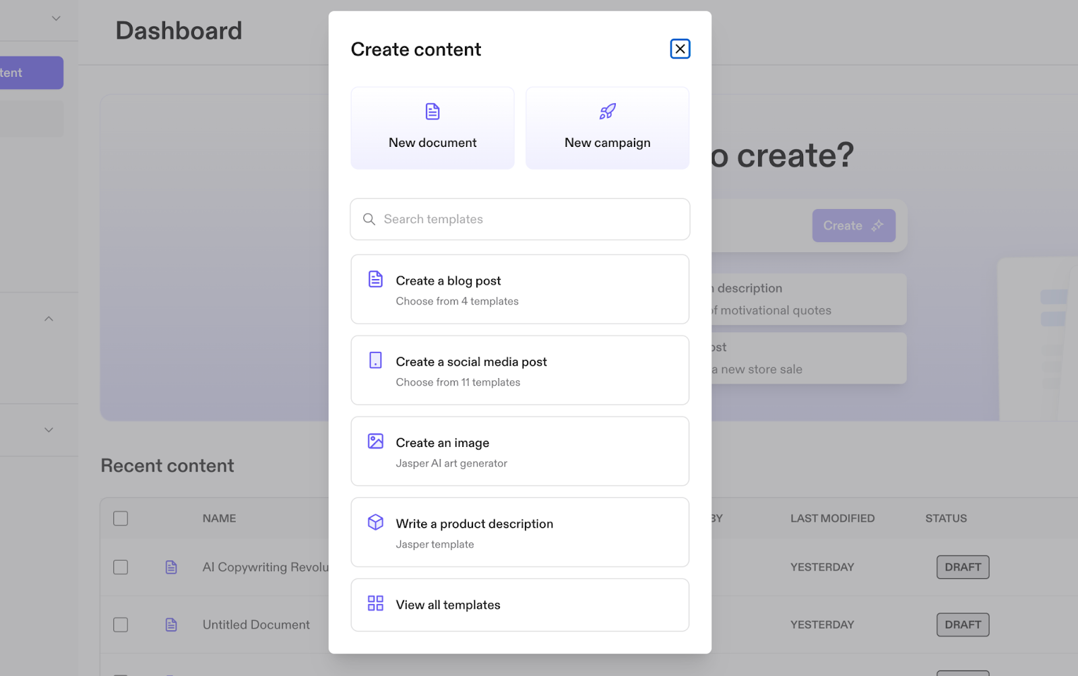Click the blog post document icon
Viewport: 1078px width, 676px height.
[x=376, y=279]
